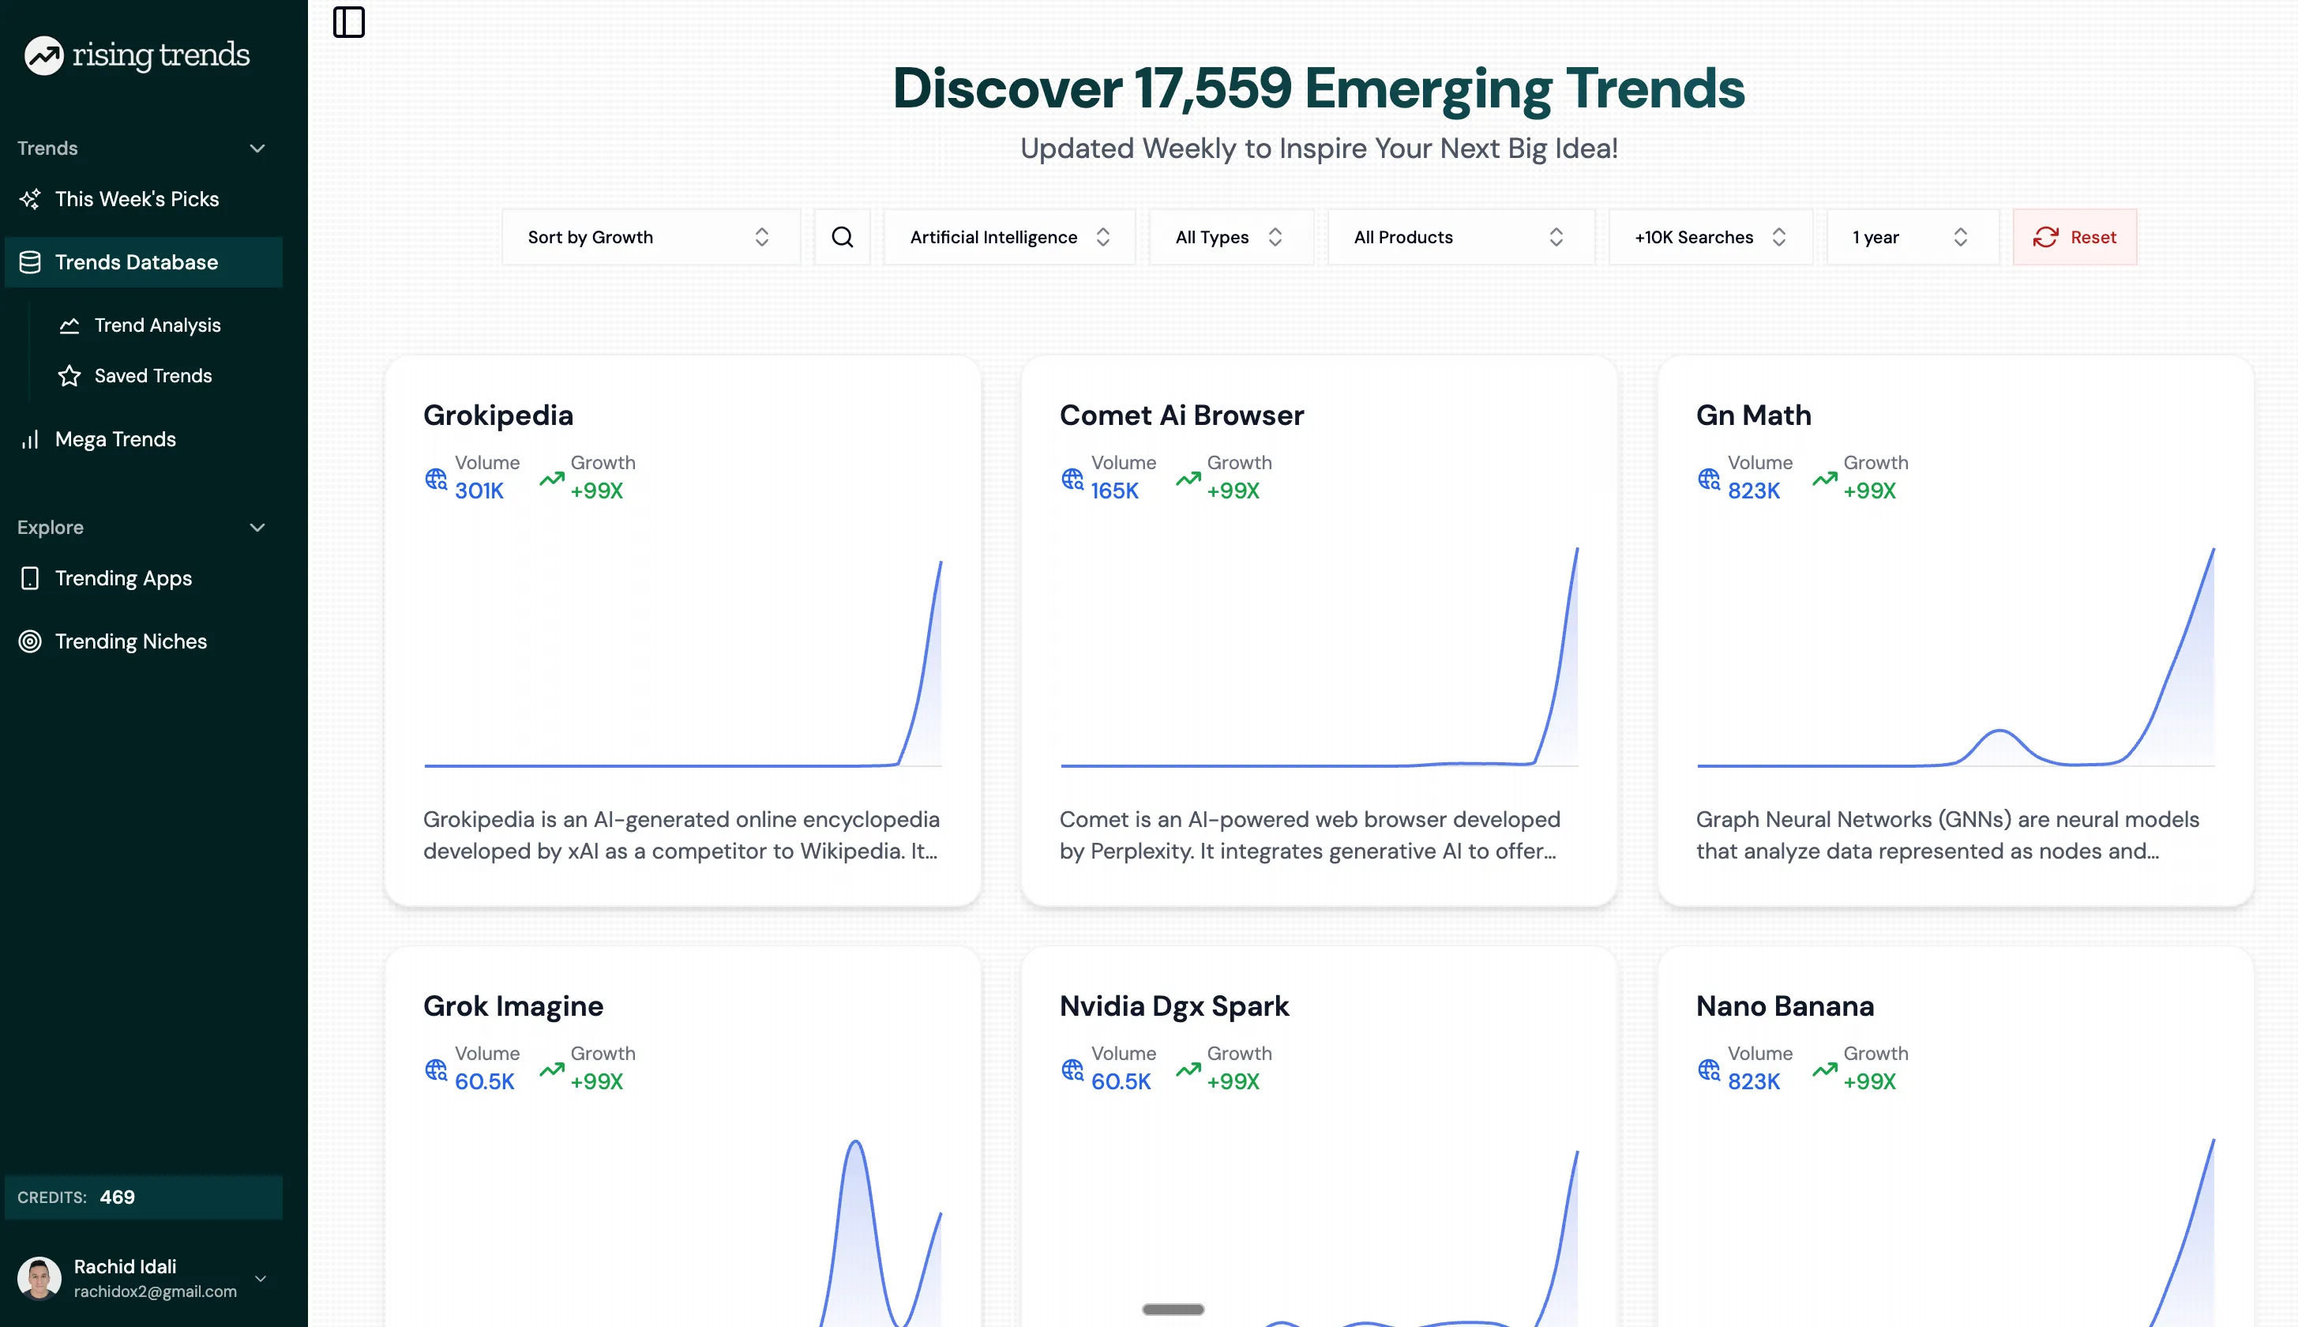Click the database icon beside Trends Database
Image resolution: width=2298 pixels, height=1327 pixels.
tap(30, 261)
